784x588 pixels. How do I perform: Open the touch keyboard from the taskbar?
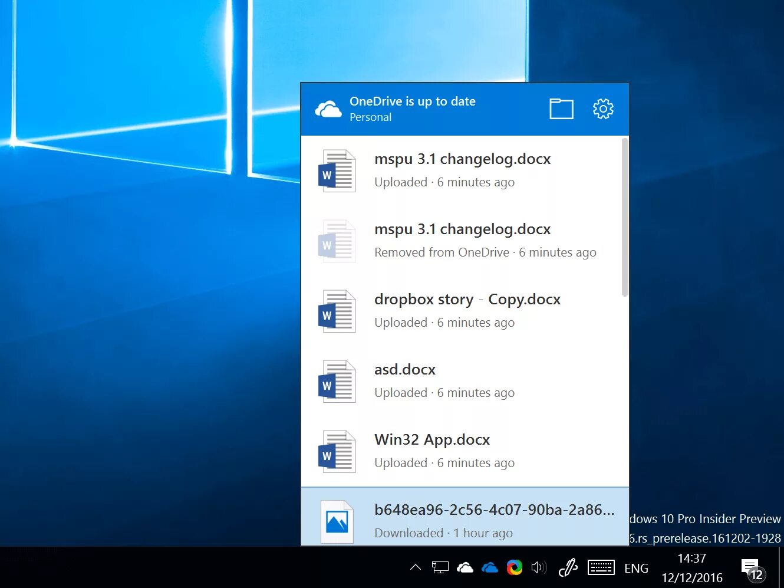point(601,567)
